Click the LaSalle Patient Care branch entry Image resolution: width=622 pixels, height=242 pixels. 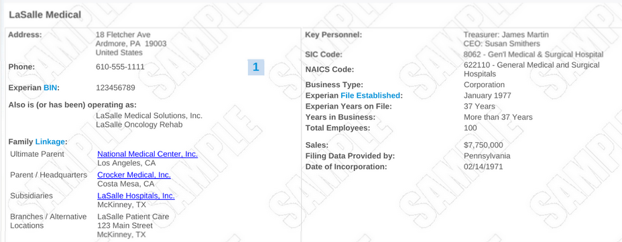(133, 217)
